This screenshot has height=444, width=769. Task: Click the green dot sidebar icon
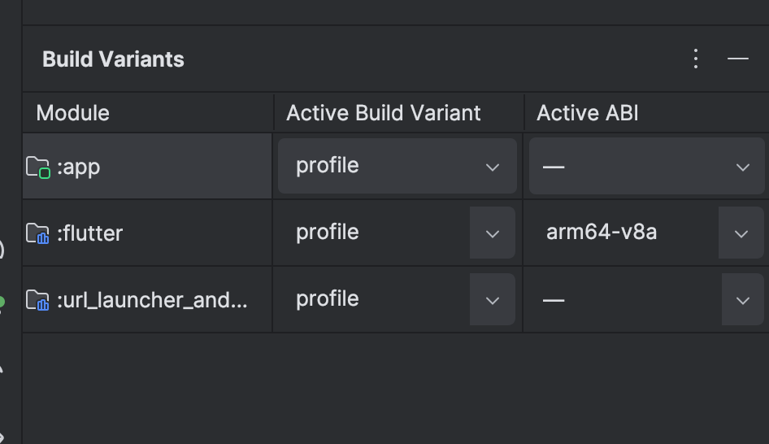click(x=2, y=302)
